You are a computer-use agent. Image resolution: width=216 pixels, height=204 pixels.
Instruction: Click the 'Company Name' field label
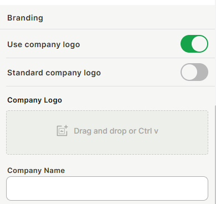pos(36,170)
